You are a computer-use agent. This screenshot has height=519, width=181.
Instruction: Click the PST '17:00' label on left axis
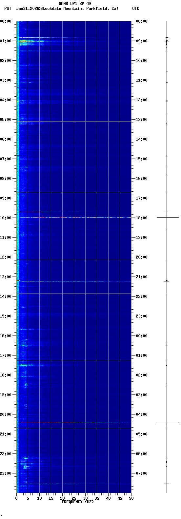6,356
